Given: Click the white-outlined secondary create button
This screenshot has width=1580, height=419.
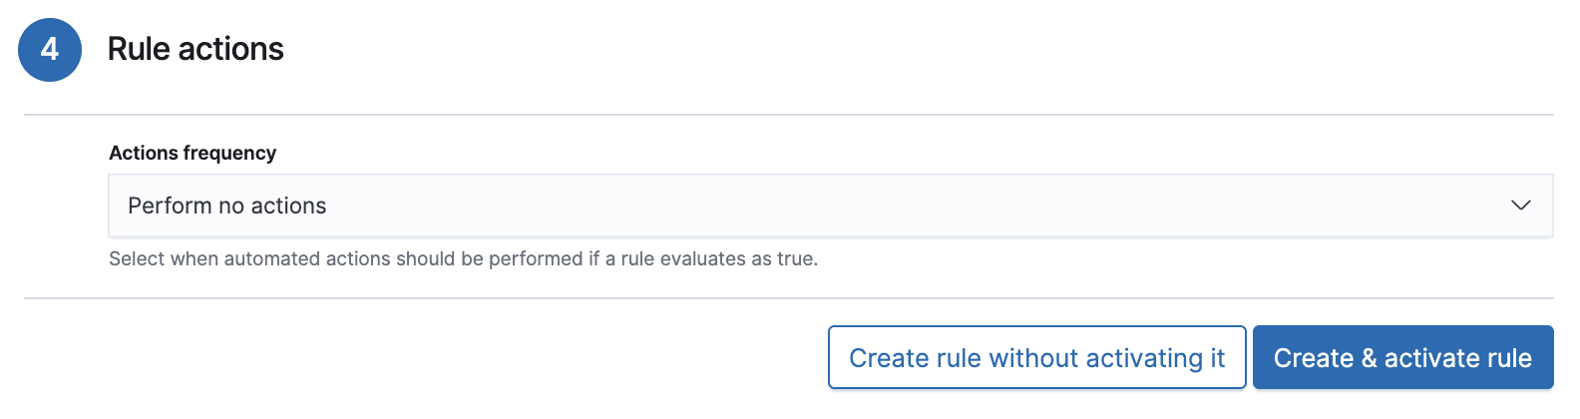Looking at the screenshot, I should click(x=1036, y=357).
